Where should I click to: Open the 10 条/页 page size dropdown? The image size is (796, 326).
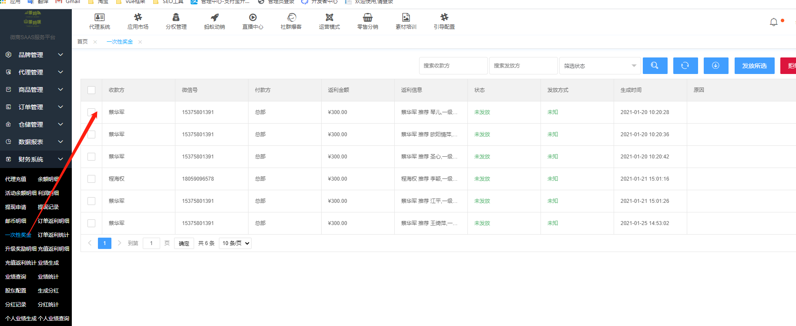pyautogui.click(x=235, y=243)
